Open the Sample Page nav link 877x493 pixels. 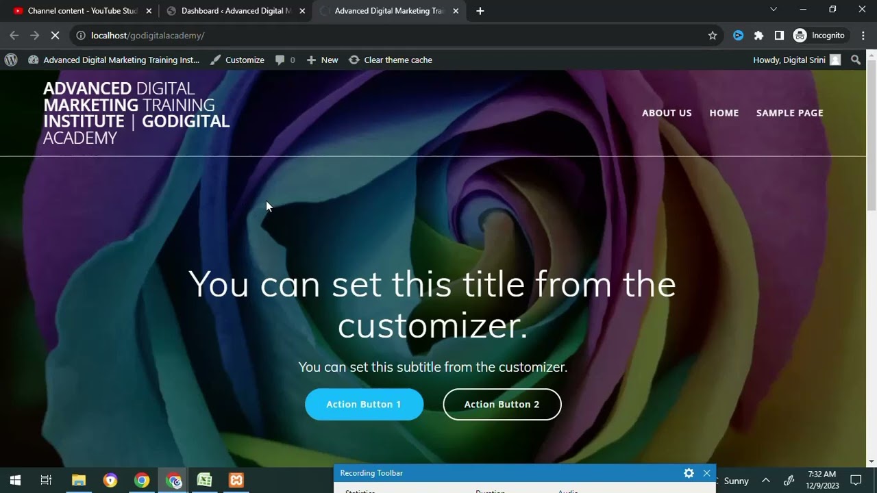pyautogui.click(x=789, y=113)
